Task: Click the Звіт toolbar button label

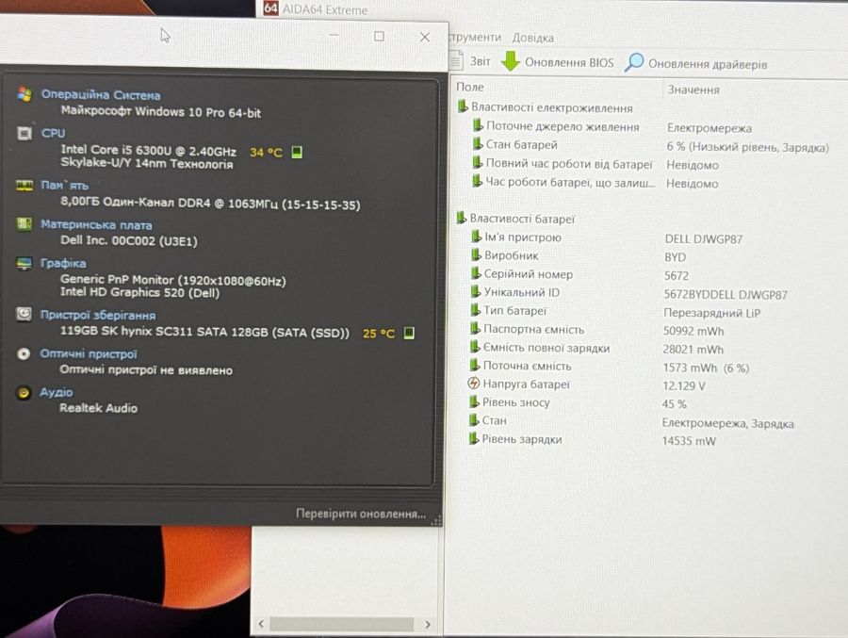Action: pyautogui.click(x=481, y=61)
